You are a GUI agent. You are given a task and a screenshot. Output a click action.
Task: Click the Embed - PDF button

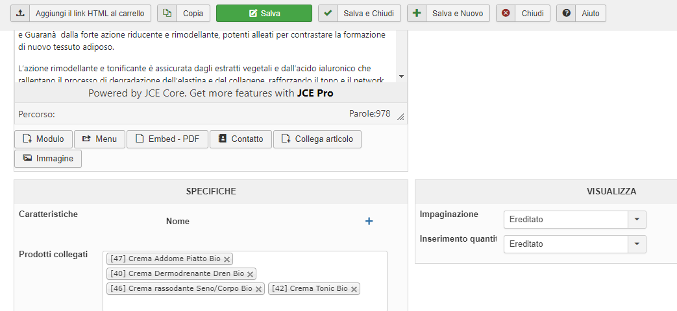[x=167, y=139]
